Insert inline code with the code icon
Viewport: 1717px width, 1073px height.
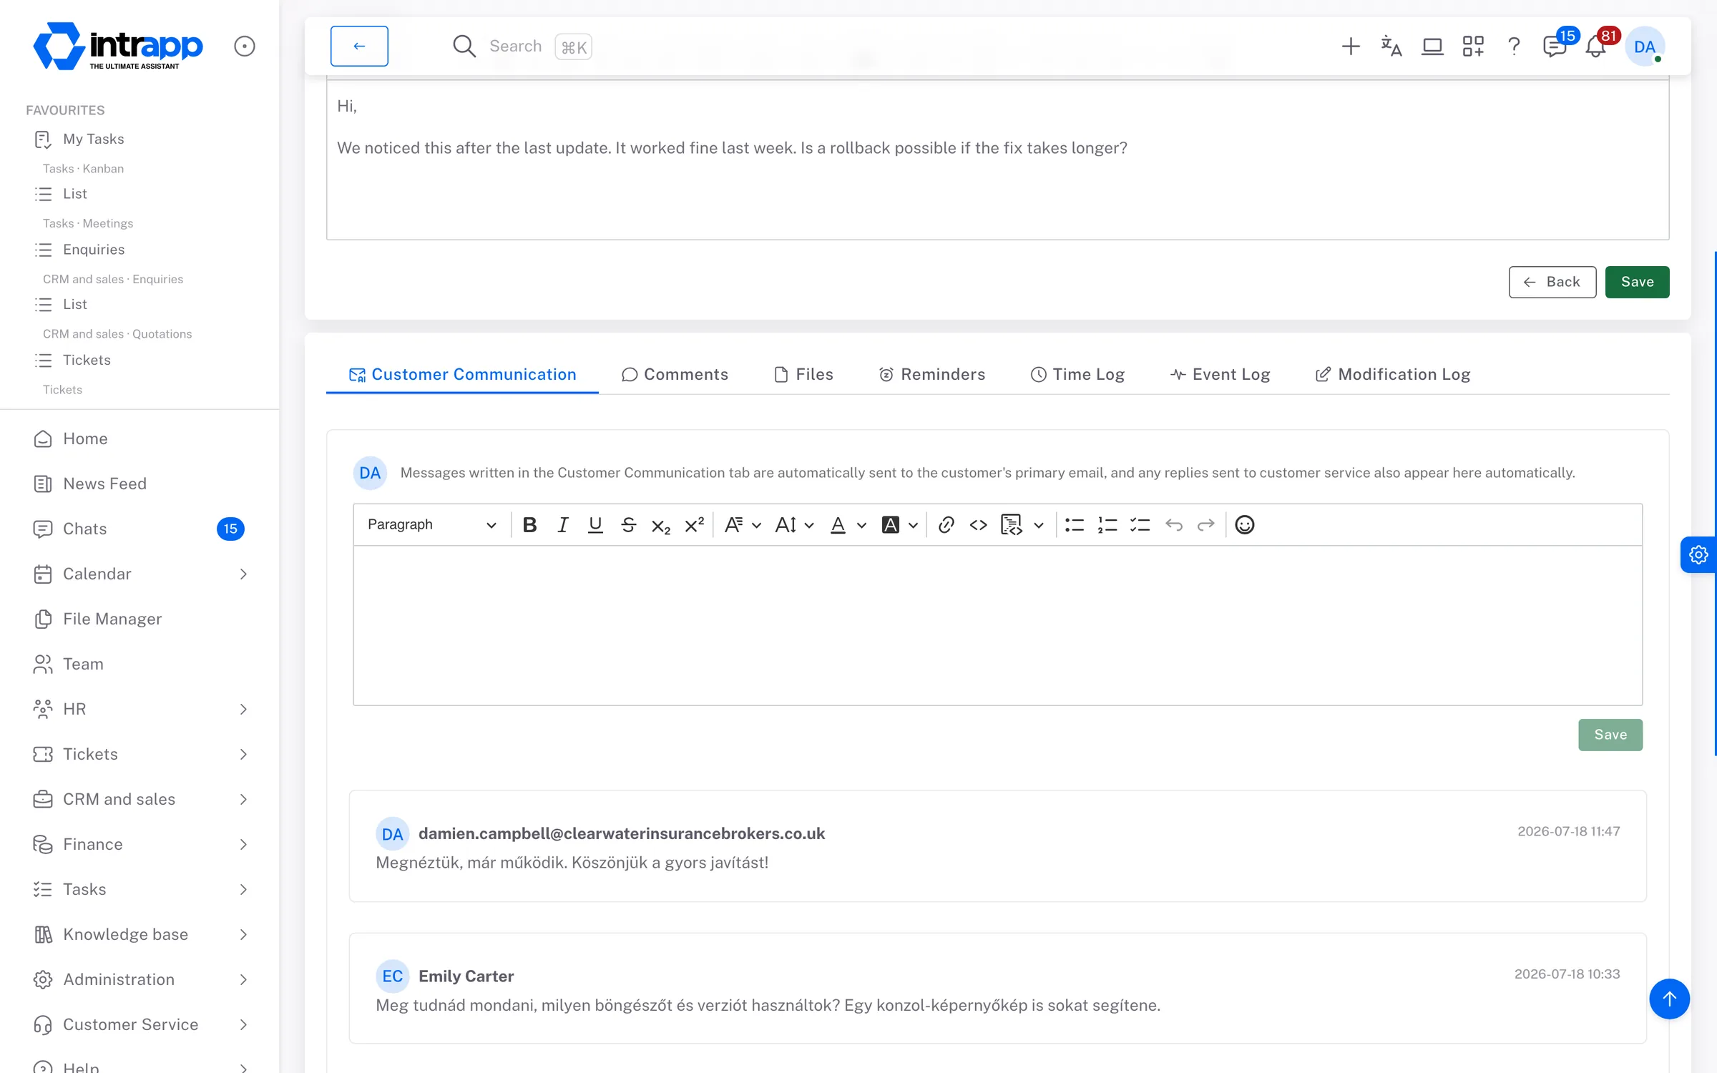[x=978, y=525]
